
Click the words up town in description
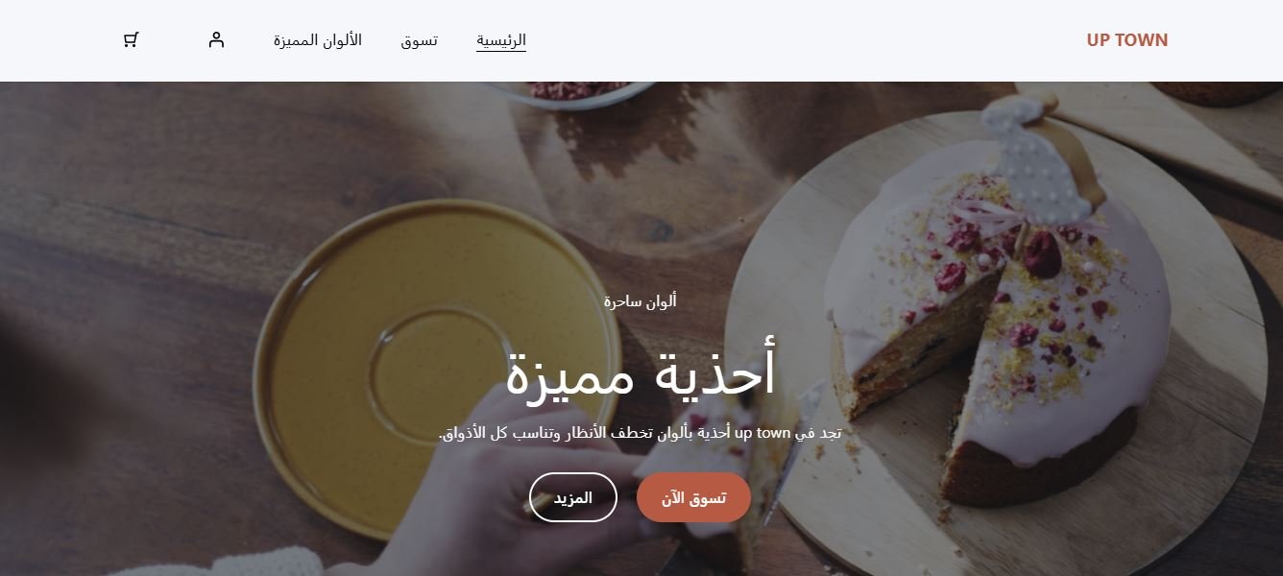click(773, 433)
